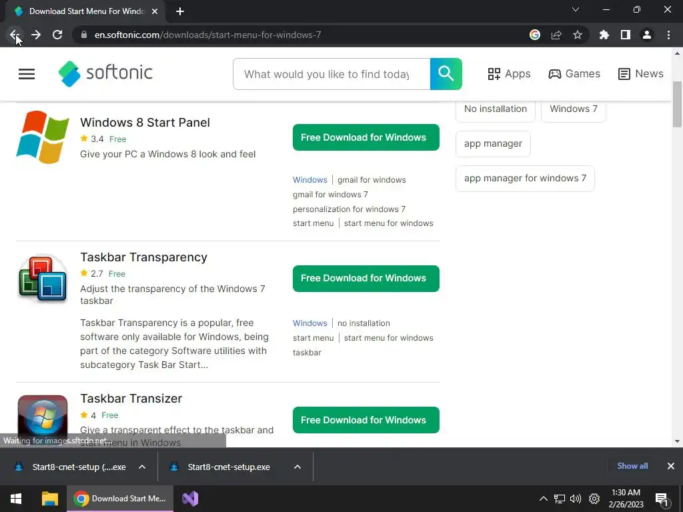Toggle the Chrome side panel icon
The height and width of the screenshot is (512, 683).
626,35
